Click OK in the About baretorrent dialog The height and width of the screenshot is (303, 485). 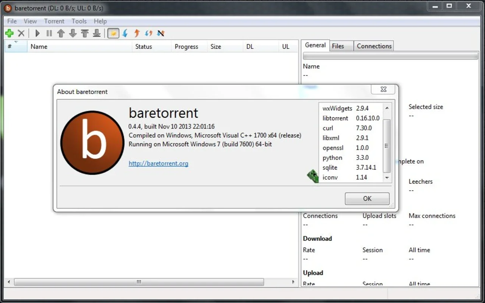pyautogui.click(x=367, y=198)
